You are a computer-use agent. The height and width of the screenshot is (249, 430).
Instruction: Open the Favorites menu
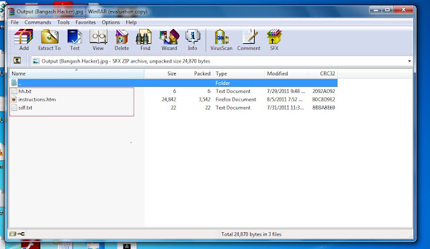(85, 22)
